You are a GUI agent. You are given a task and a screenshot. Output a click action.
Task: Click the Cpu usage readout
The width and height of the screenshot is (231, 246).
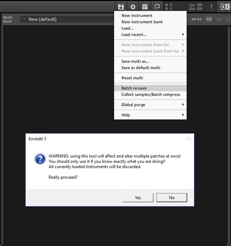pyautogui.click(x=195, y=5)
